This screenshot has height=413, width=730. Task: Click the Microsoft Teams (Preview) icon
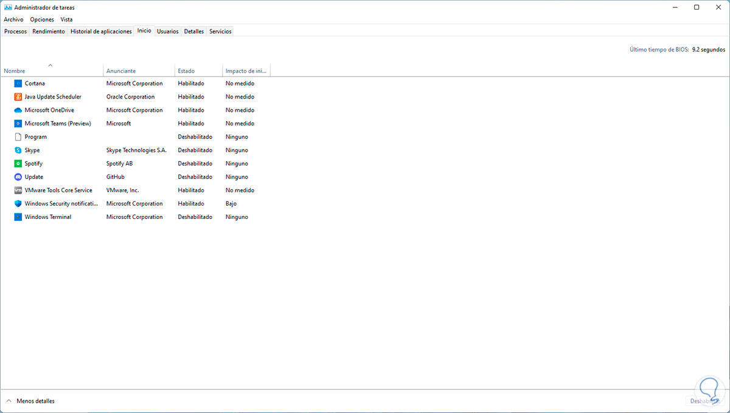click(18, 123)
